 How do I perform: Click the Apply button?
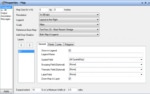coord(6,91)
